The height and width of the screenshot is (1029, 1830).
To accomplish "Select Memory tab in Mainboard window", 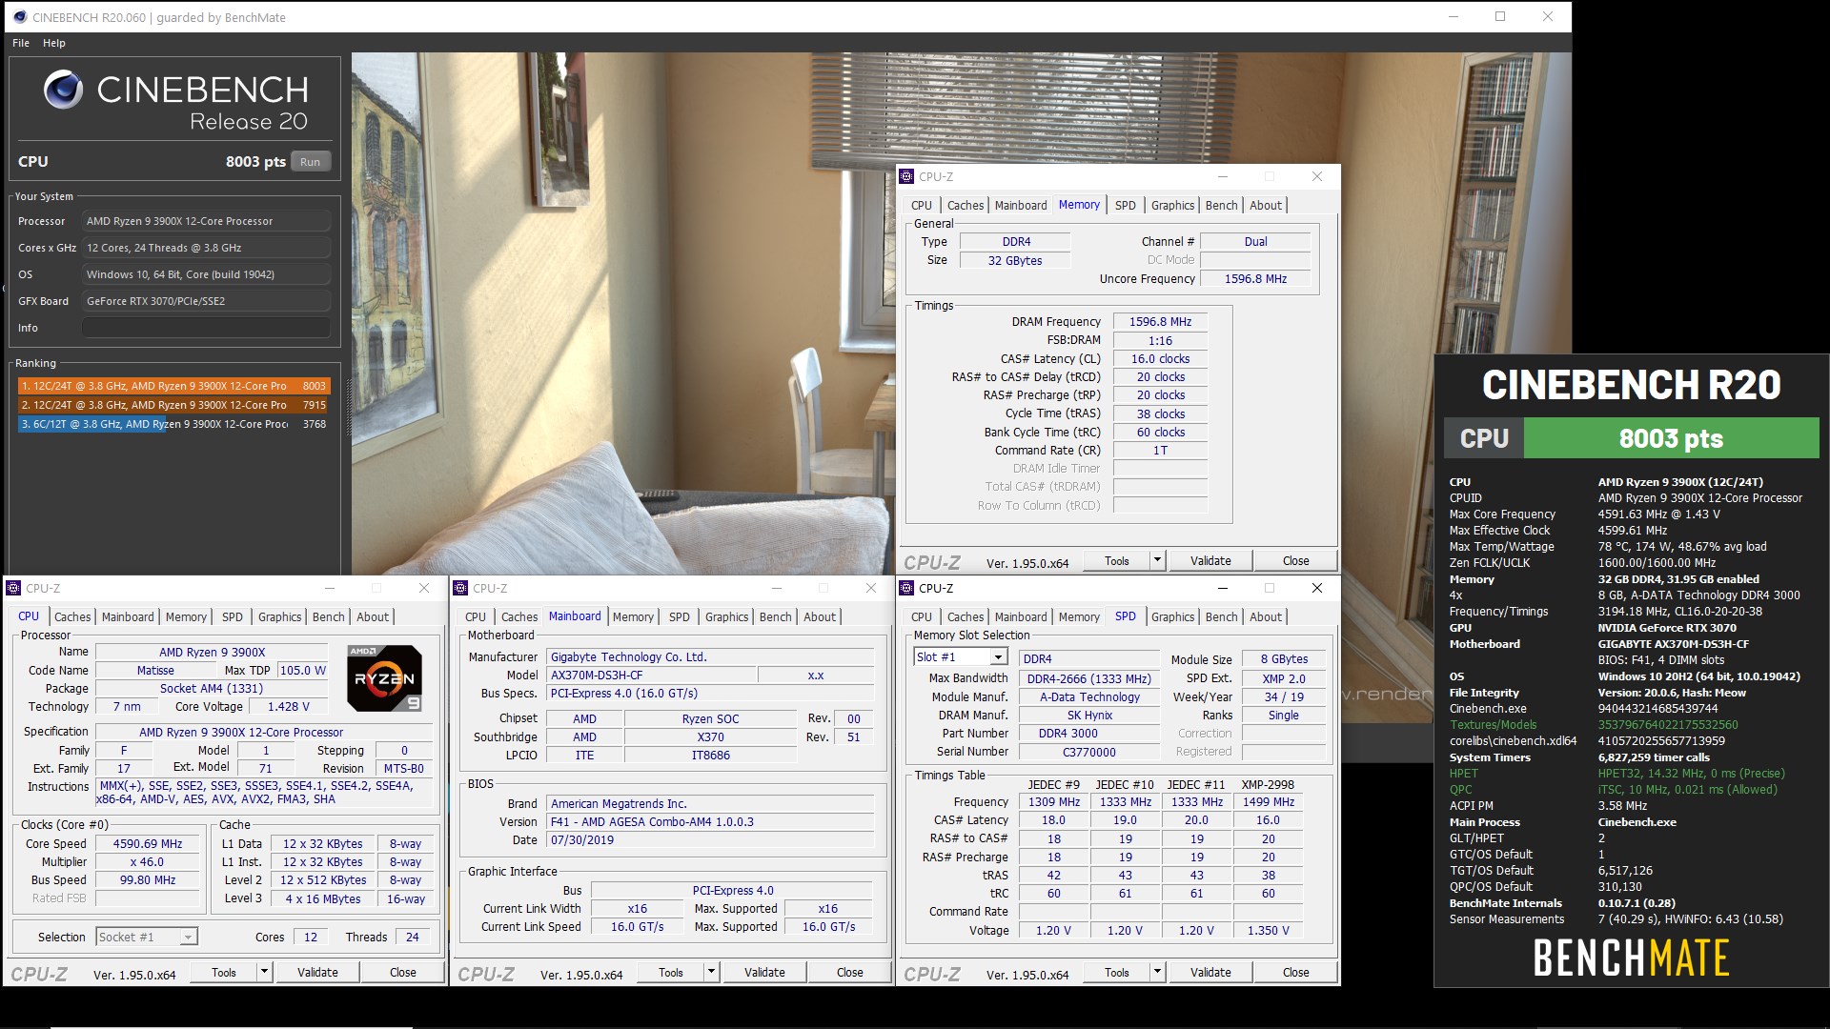I will click(633, 616).
